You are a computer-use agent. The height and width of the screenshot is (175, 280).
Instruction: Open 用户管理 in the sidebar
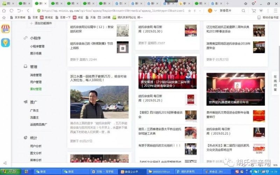click(x=36, y=82)
